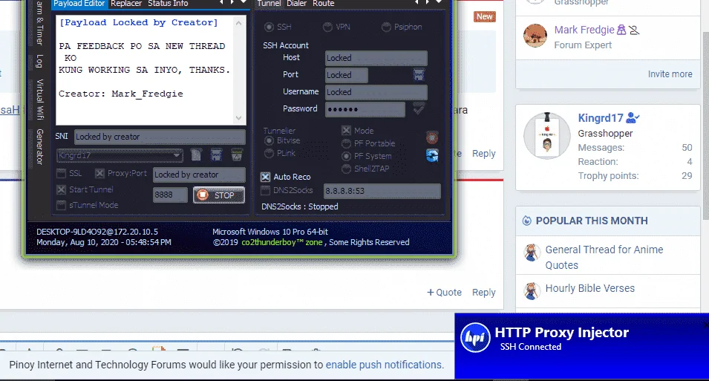Click Mark Fredgie's crossed-out bell icon
This screenshot has height=381, width=709.
click(x=634, y=30)
